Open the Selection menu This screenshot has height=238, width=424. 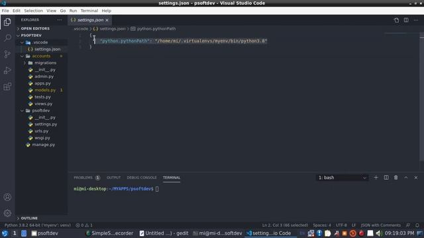[33, 11]
